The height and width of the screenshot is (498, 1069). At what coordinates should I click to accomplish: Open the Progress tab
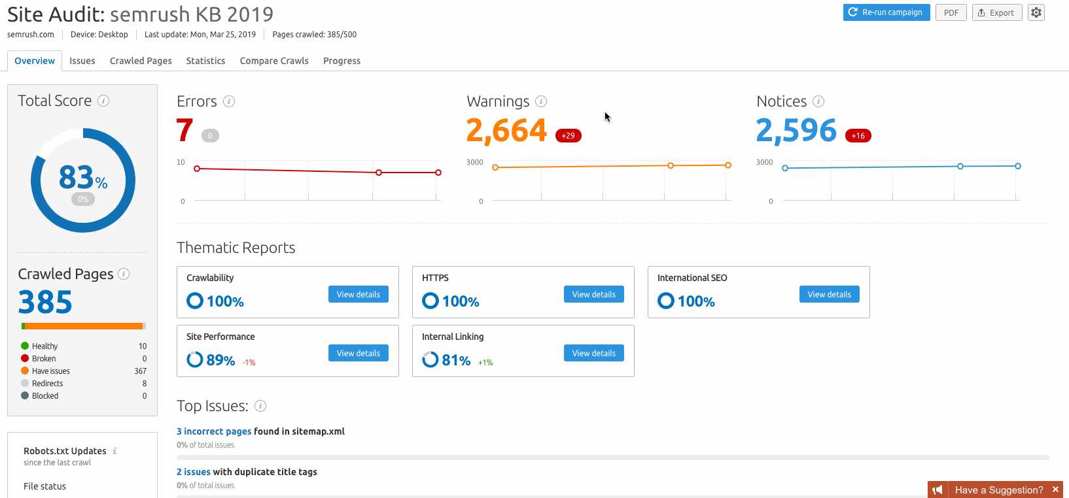pos(342,61)
